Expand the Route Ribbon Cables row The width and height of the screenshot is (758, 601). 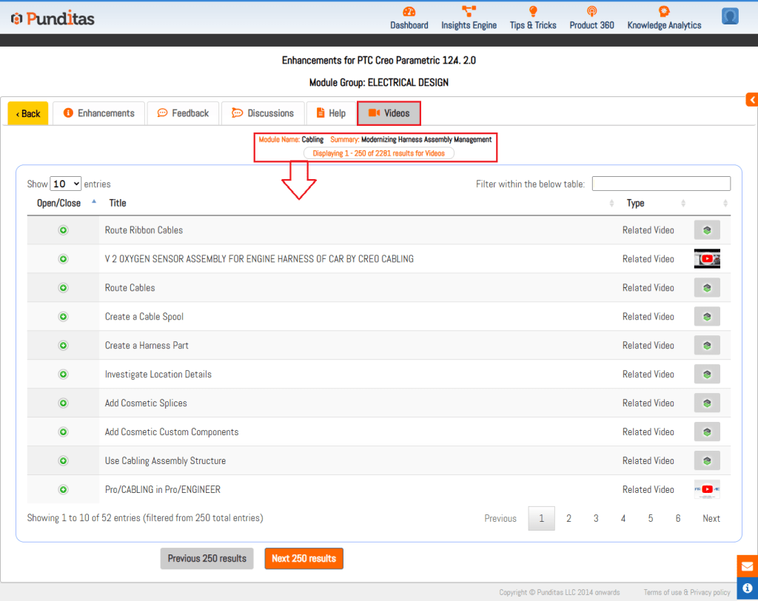point(63,230)
